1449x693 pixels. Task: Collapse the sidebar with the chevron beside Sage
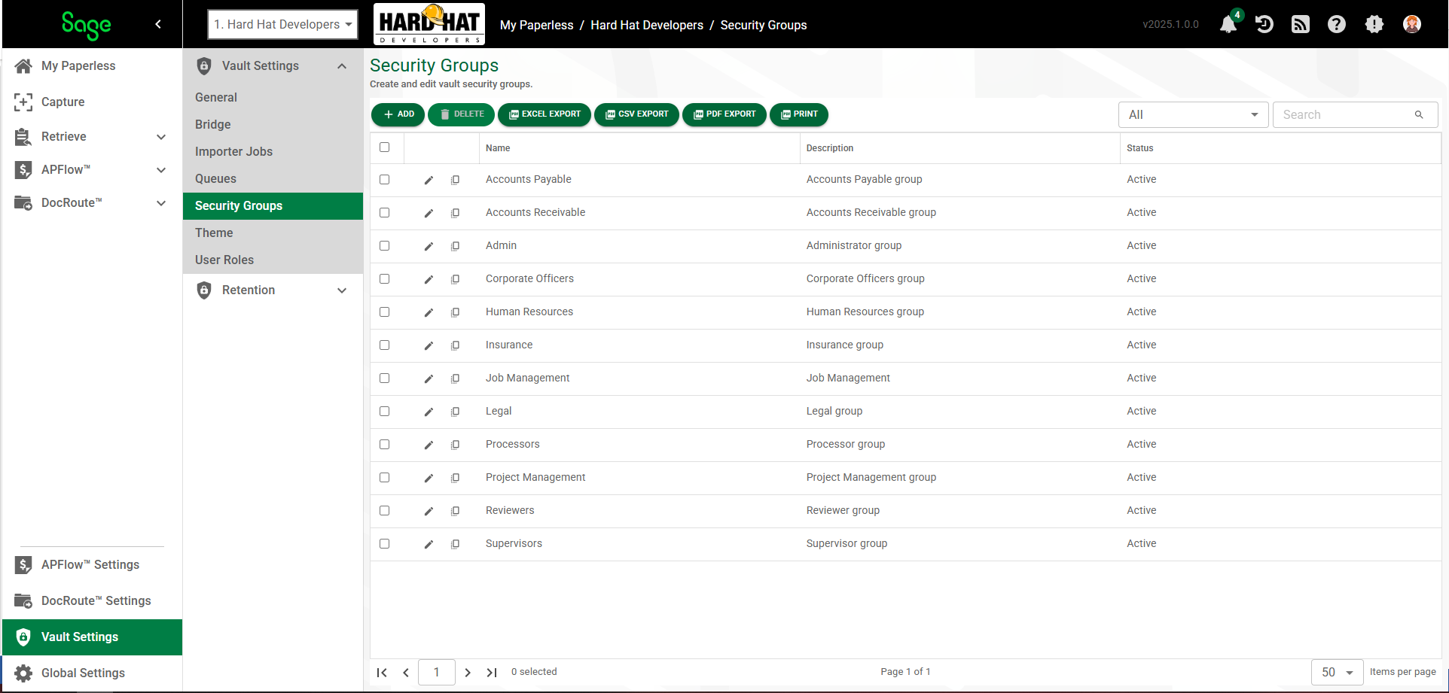pos(158,24)
